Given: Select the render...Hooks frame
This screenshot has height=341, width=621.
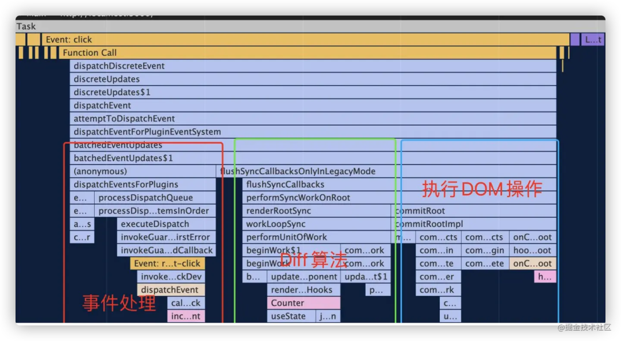Looking at the screenshot, I should (x=304, y=289).
